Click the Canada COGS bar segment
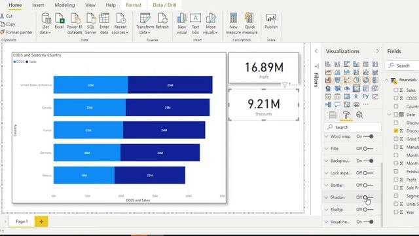 tap(90, 108)
